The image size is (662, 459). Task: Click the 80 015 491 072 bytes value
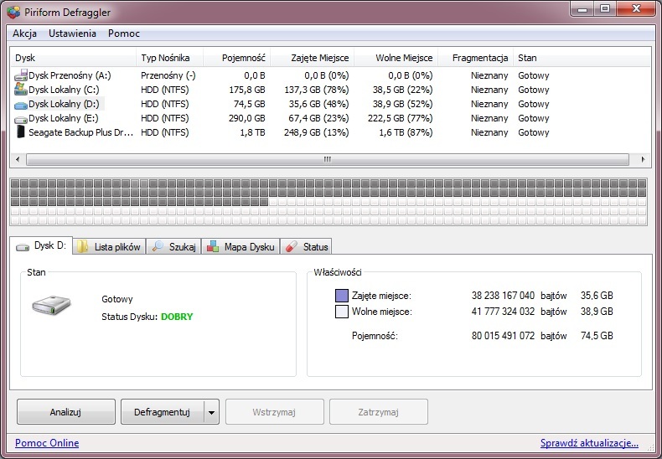tap(503, 336)
